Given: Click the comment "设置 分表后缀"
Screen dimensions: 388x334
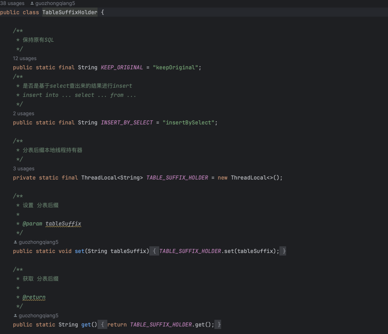Looking at the screenshot, I should coord(41,205).
